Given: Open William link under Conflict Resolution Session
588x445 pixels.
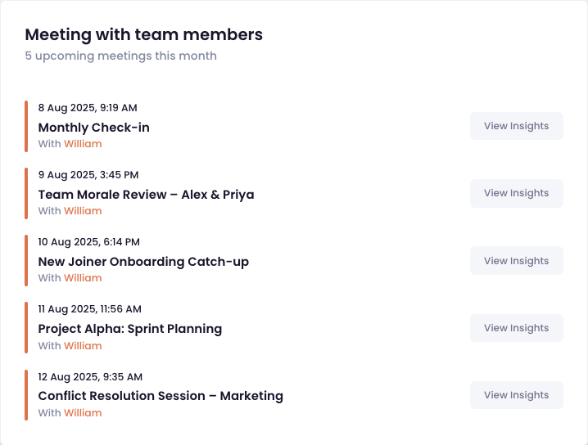Looking at the screenshot, I should pyautogui.click(x=83, y=413).
